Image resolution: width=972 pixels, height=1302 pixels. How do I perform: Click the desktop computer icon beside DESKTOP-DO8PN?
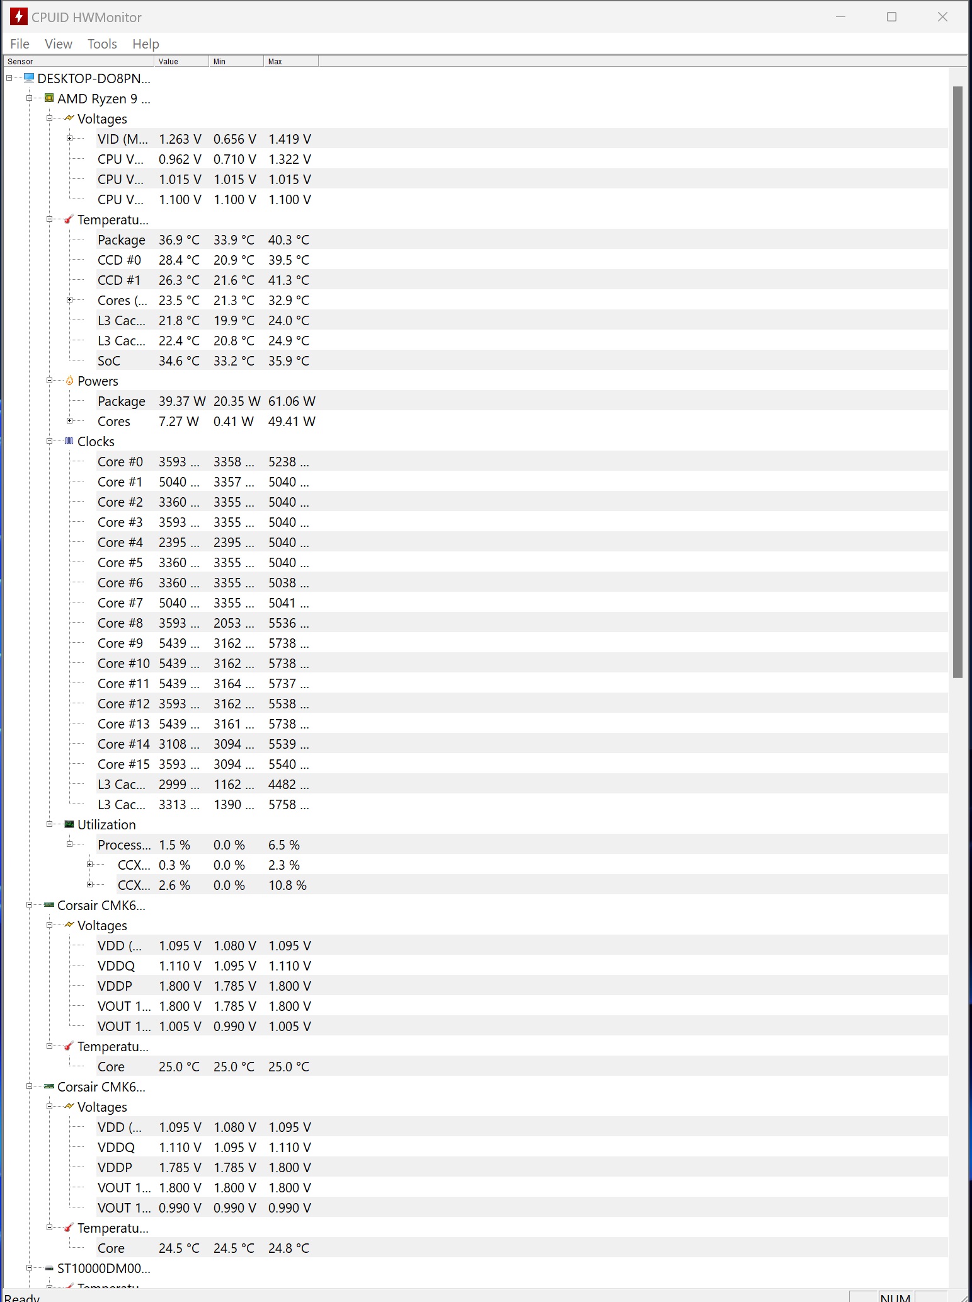29,78
